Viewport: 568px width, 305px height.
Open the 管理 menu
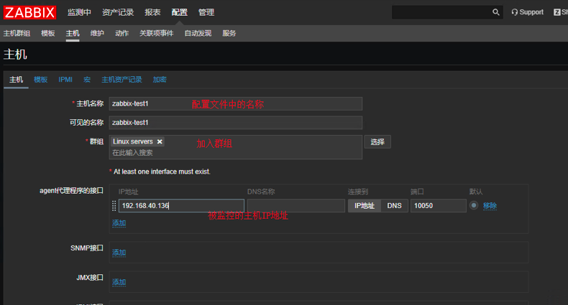[x=206, y=12]
